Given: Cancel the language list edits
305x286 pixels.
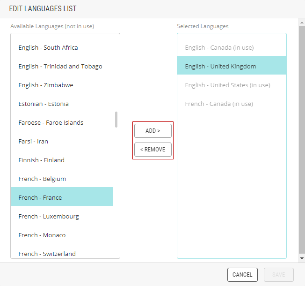Looking at the screenshot, I should click(242, 275).
